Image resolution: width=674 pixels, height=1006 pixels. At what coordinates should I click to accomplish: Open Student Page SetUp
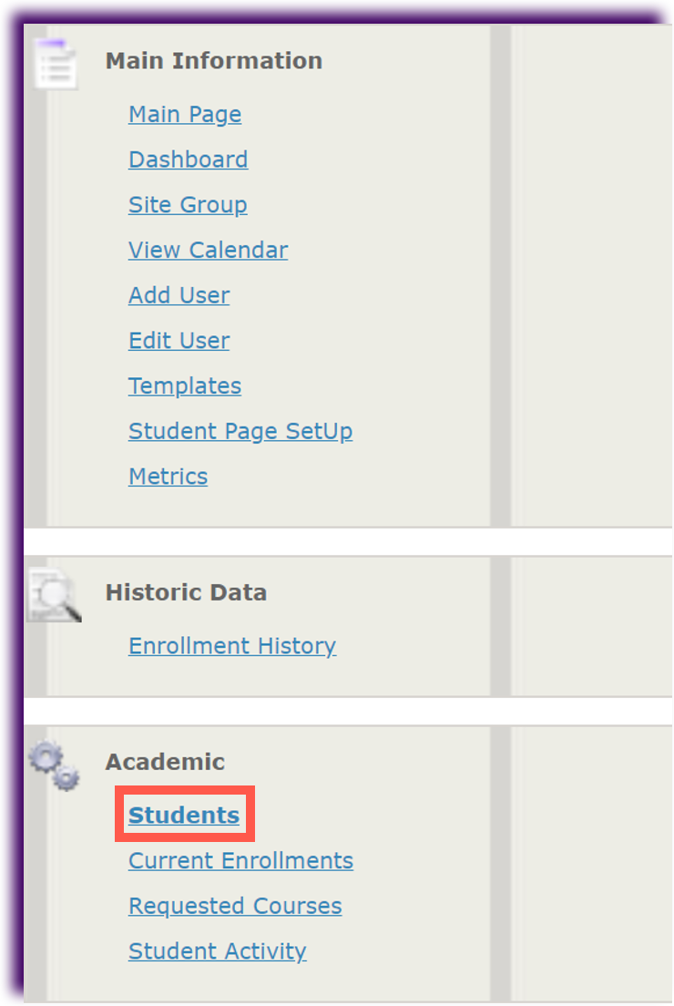pyautogui.click(x=240, y=431)
